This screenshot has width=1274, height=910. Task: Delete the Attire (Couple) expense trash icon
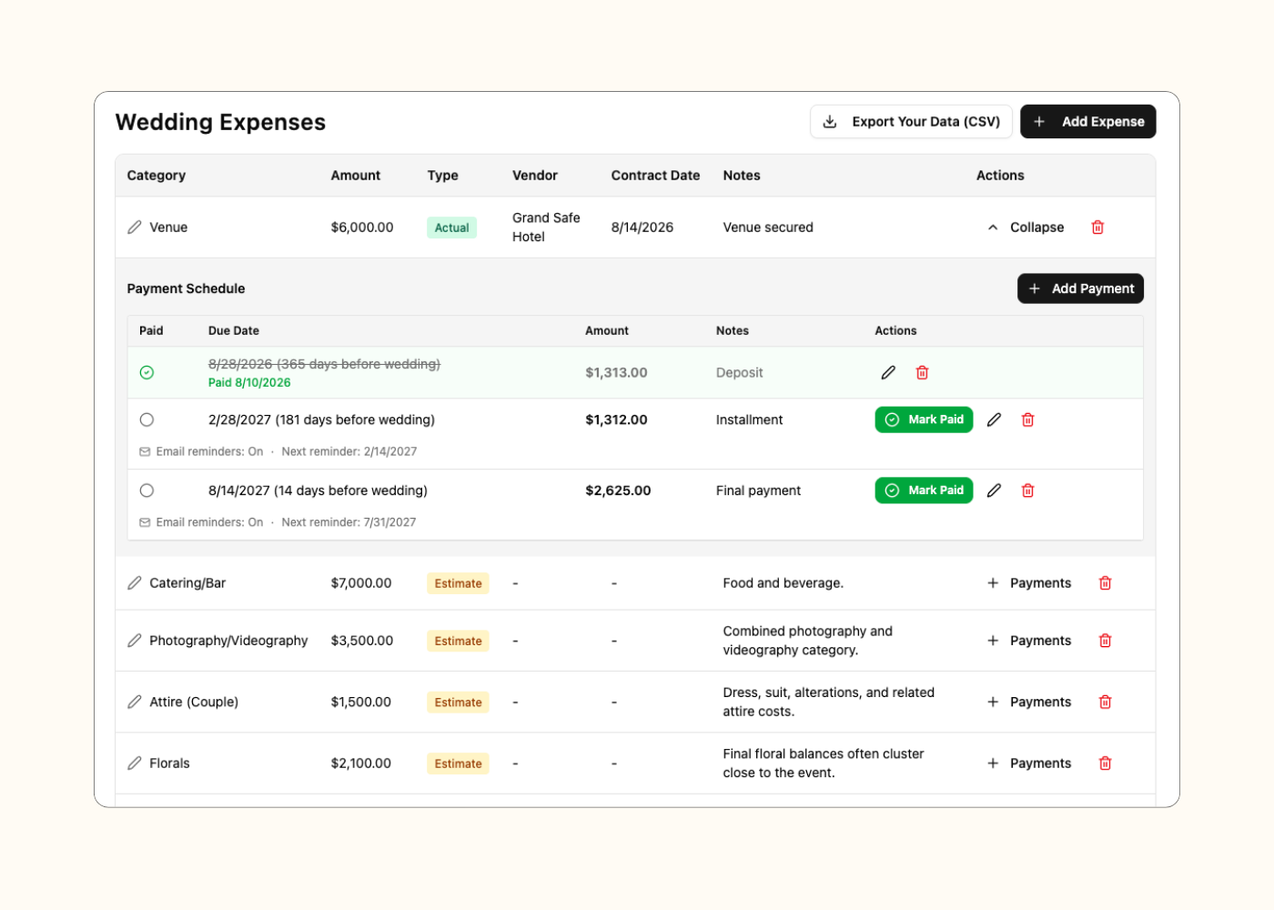tap(1105, 702)
